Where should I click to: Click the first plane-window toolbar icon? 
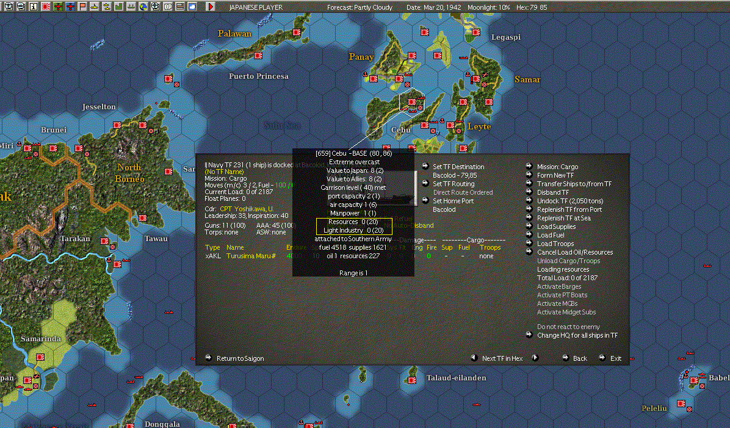click(9, 7)
